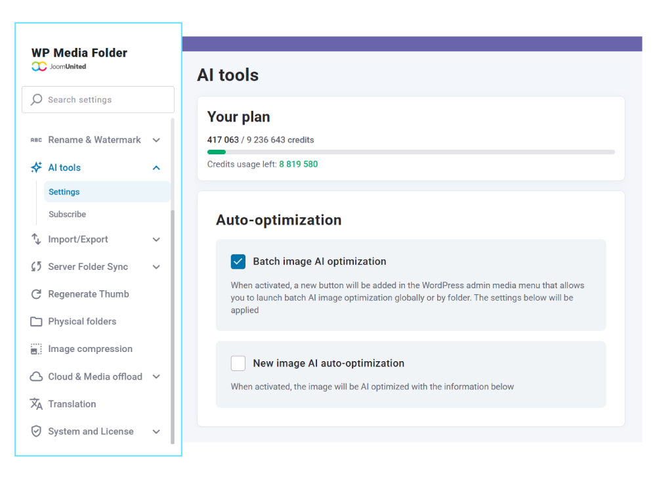Screen dimensions: 657x482
Task: Click the Search settings input field
Action: click(98, 100)
